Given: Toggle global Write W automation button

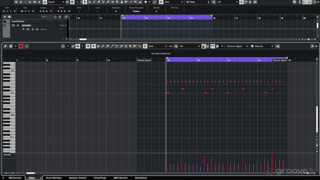Looking at the screenshot, I should [x=34, y=2].
